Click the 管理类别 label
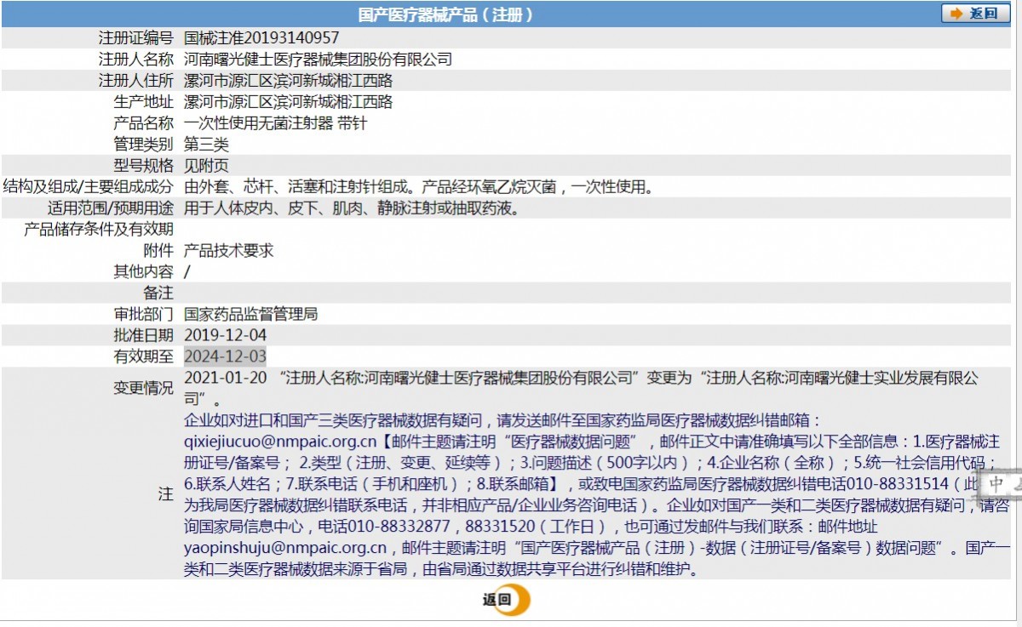 coord(143,145)
